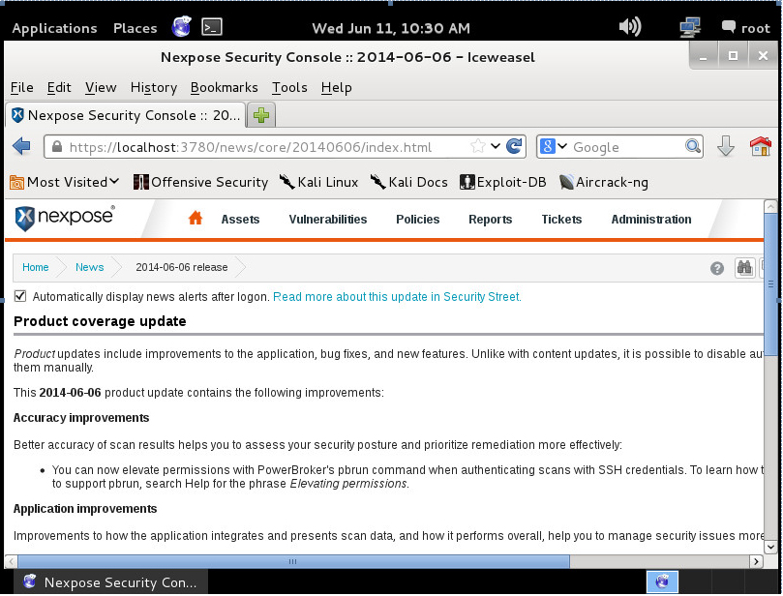Reload the page with the refresh icon

pos(515,147)
